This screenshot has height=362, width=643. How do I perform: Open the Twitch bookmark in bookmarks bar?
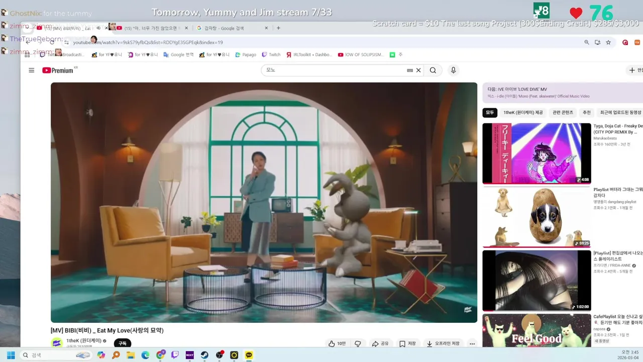[271, 55]
